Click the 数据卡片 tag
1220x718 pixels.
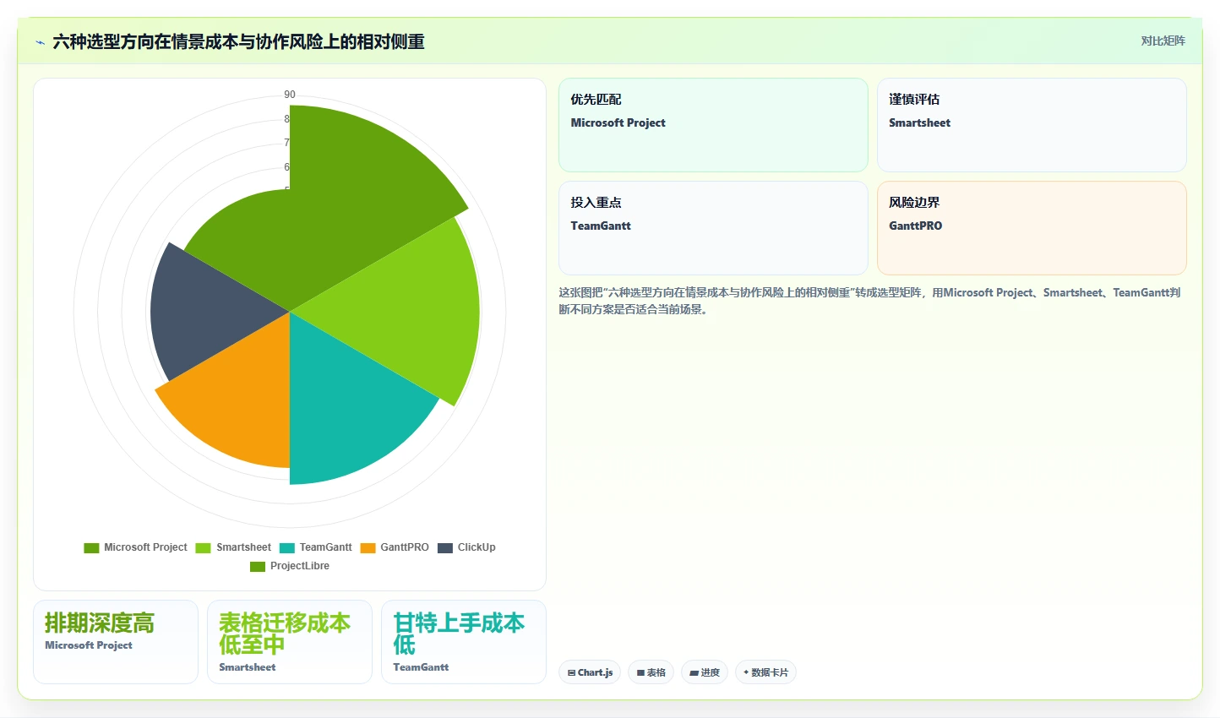pyautogui.click(x=765, y=672)
